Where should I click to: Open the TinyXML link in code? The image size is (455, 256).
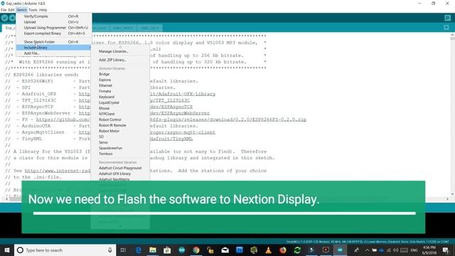171,139
